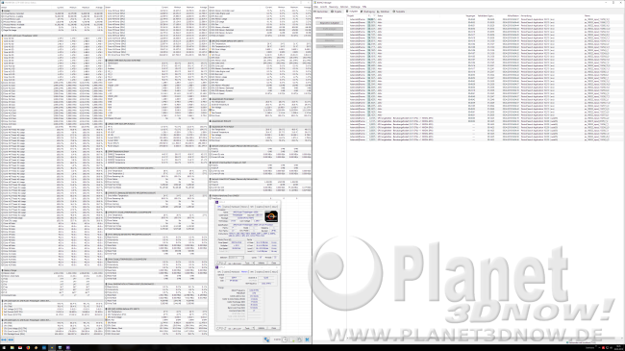Click HWiNFO blue X close sensors icon
The width and height of the screenshot is (625, 351).
307,339
